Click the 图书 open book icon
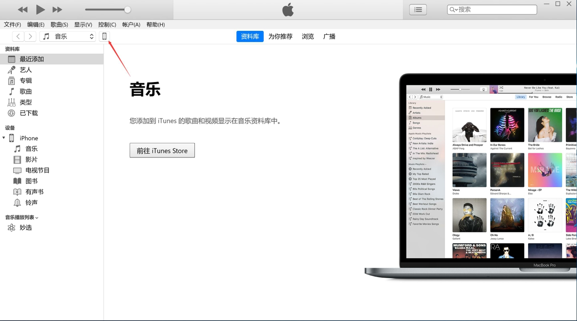577x321 pixels. (17, 181)
